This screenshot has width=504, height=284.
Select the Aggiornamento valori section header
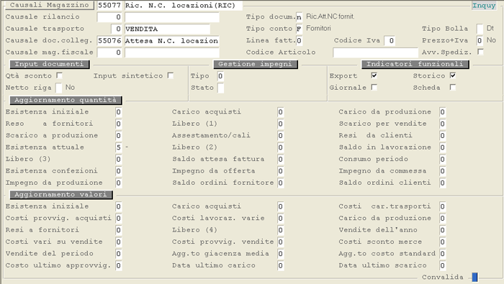pyautogui.click(x=60, y=194)
